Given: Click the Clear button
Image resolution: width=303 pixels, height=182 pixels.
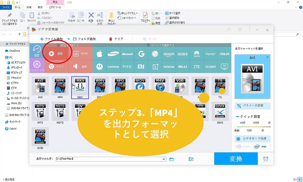Looking at the screenshot, I should (x=116, y=39).
